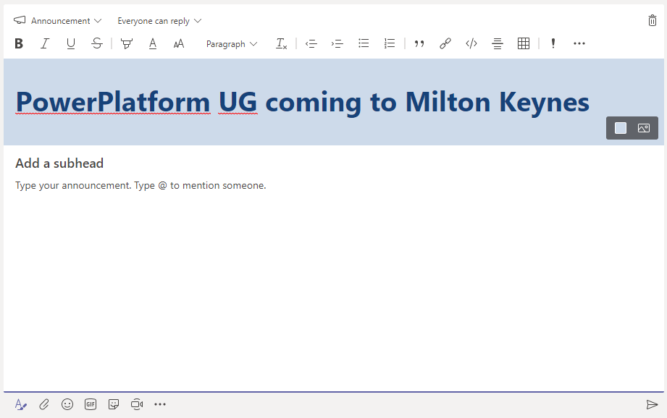This screenshot has height=418, width=667.
Task: Toggle bold formatting
Action: coord(19,43)
